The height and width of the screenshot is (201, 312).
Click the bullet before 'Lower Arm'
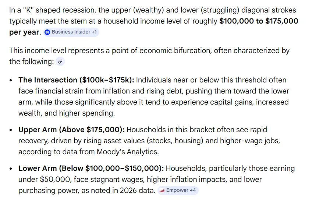tap(12, 169)
